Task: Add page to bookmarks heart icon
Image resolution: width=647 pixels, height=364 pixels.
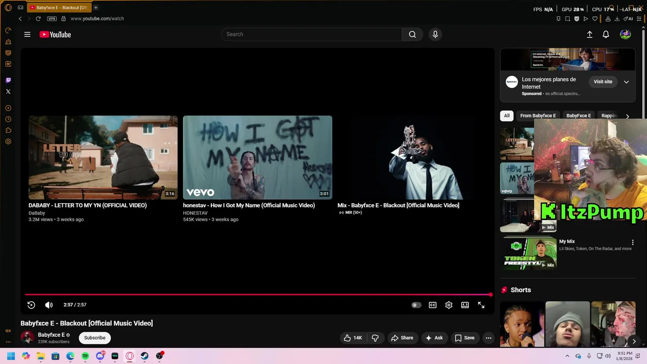Action: pos(595,19)
